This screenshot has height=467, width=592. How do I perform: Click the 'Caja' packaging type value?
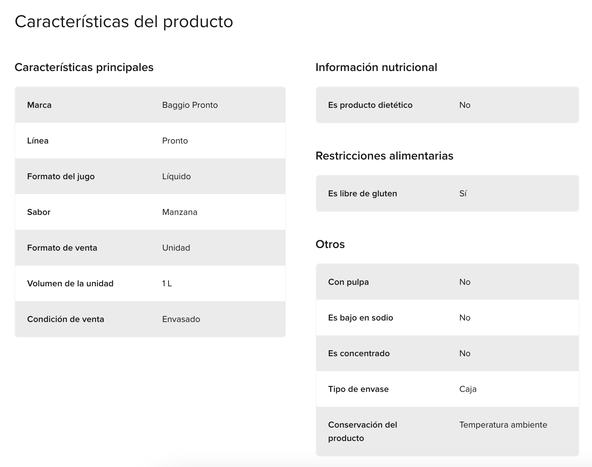[468, 389]
